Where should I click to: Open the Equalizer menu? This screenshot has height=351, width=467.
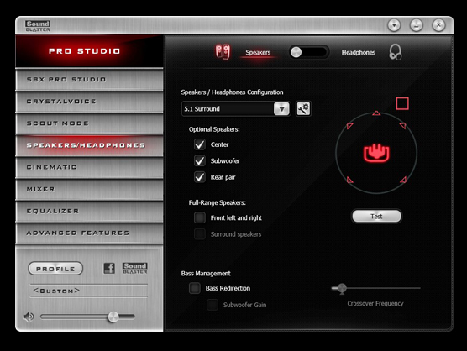pyautogui.click(x=89, y=211)
